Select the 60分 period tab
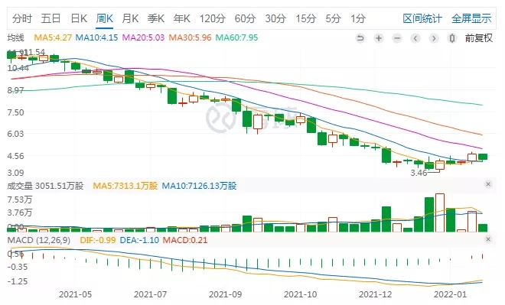505x305 pixels. pyautogui.click(x=245, y=18)
